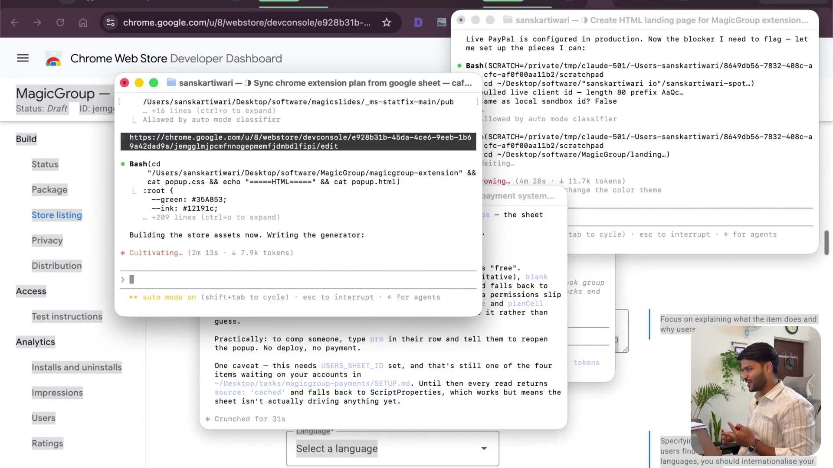Click the picture extension icon in the toolbar
The width and height of the screenshot is (833, 468).
442,23
